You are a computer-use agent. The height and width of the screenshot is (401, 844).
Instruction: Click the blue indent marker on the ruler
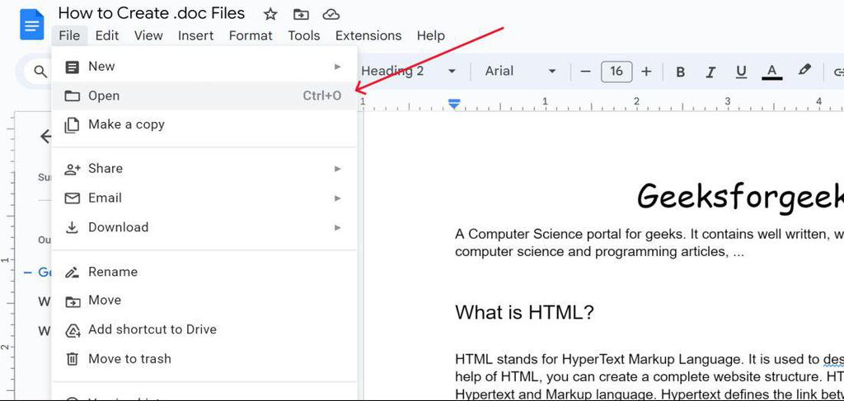(x=454, y=104)
